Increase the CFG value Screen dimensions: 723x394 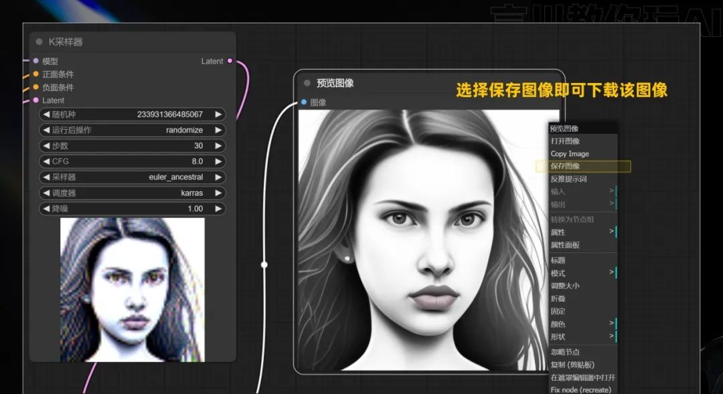tap(218, 161)
